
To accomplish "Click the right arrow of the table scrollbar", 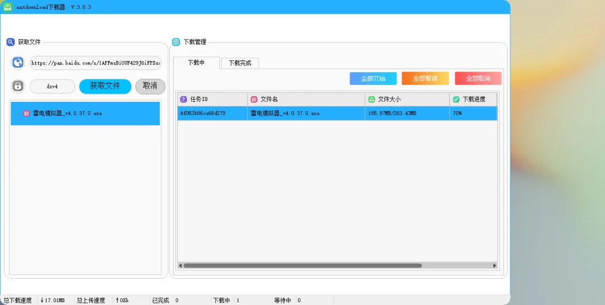I will (x=495, y=265).
